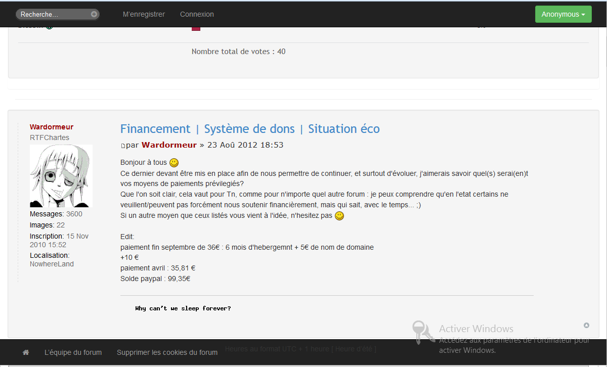This screenshot has height=367, width=607.
Task: Open the M'enregistrer registration page
Action: pyautogui.click(x=144, y=15)
